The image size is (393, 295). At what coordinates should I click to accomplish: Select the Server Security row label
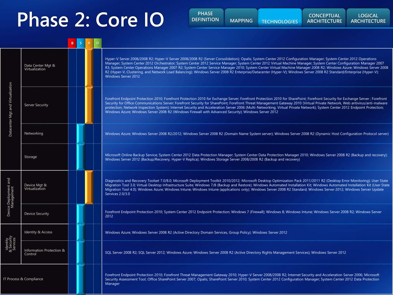tap(36, 105)
